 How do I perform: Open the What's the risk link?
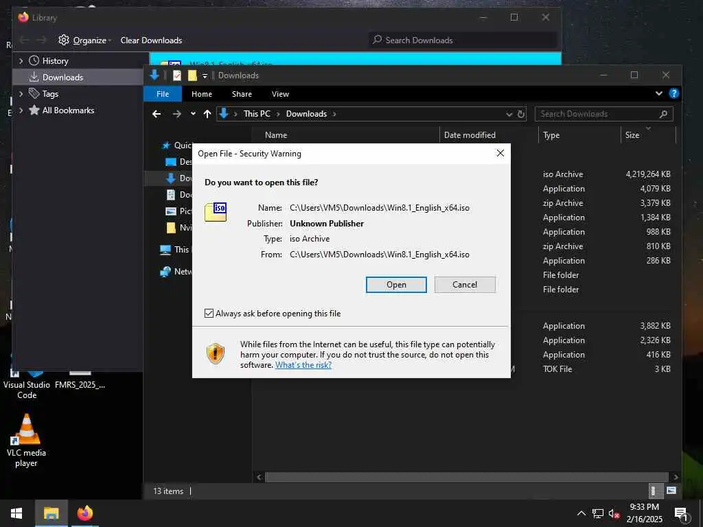pos(303,365)
